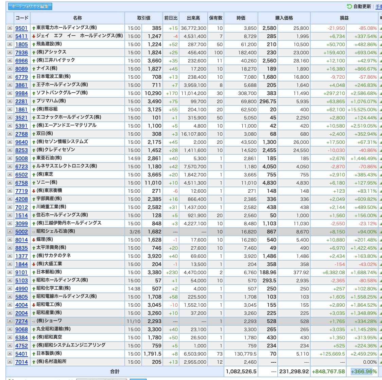Click X icon on 2281 プリマハム row
Viewport: 382px width, 380px height.
click(10, 101)
